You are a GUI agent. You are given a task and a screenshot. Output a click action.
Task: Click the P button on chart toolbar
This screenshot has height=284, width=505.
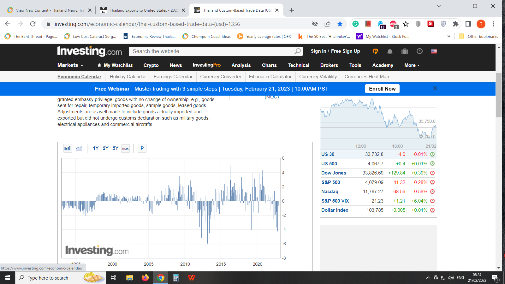coord(142,148)
